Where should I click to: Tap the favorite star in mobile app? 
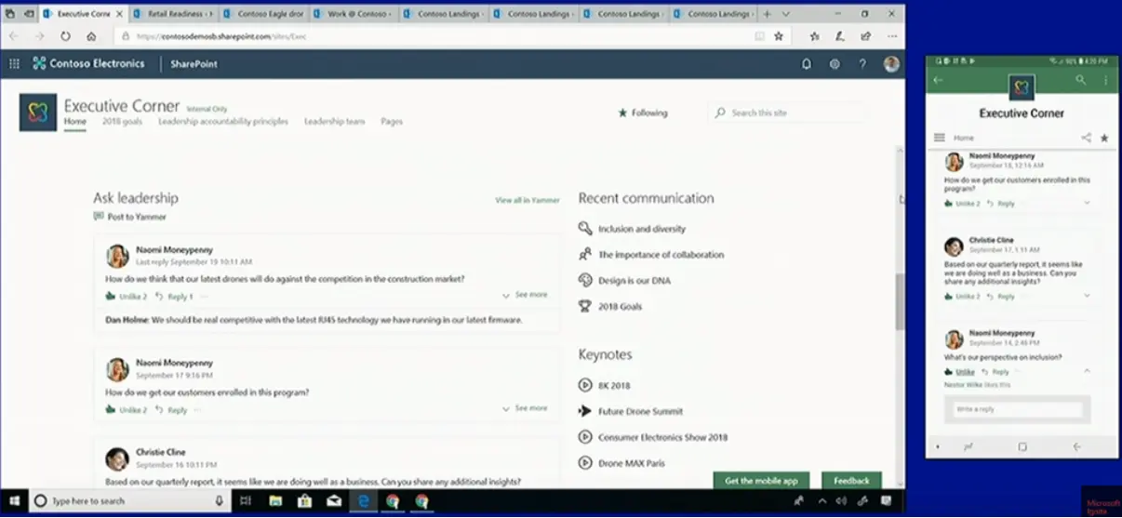(1104, 138)
